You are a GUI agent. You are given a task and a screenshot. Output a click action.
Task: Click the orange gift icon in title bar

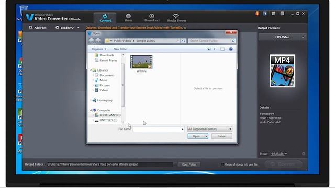coord(257,14)
